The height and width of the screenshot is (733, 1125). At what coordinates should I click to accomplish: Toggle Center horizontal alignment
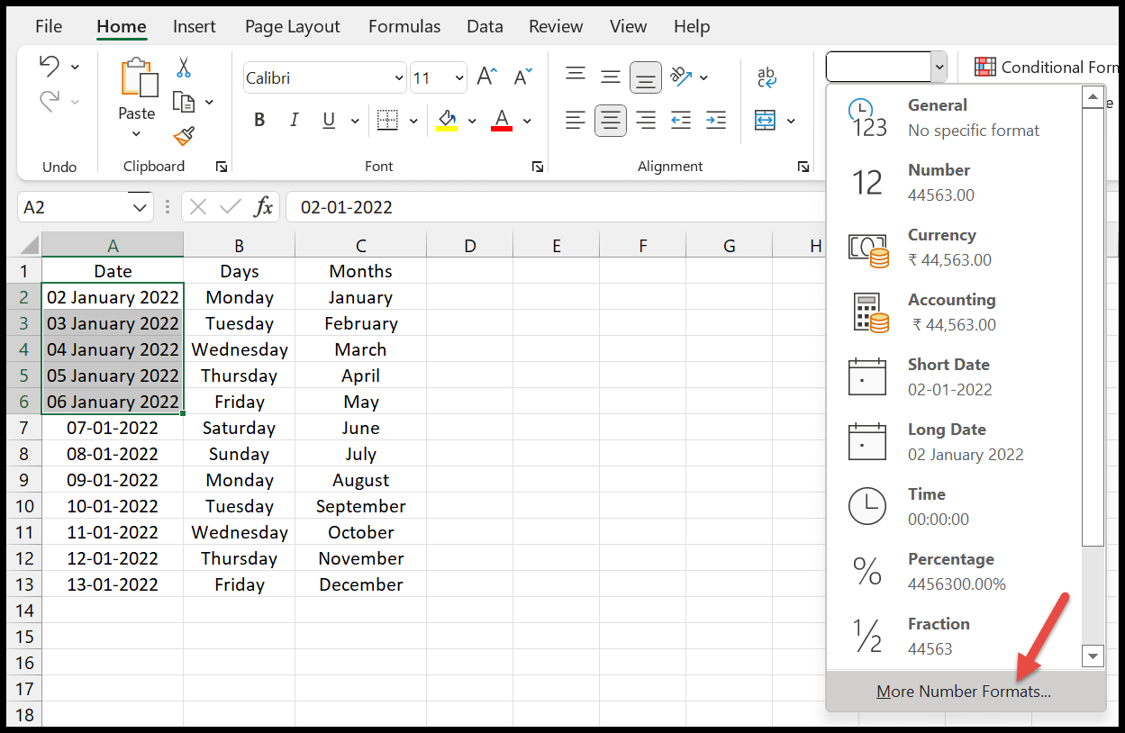611,120
